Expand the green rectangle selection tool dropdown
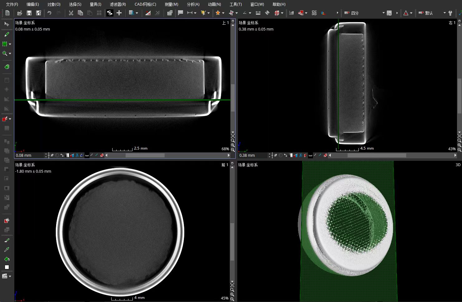Screen dimensions: 462x302 (x=10, y=44)
